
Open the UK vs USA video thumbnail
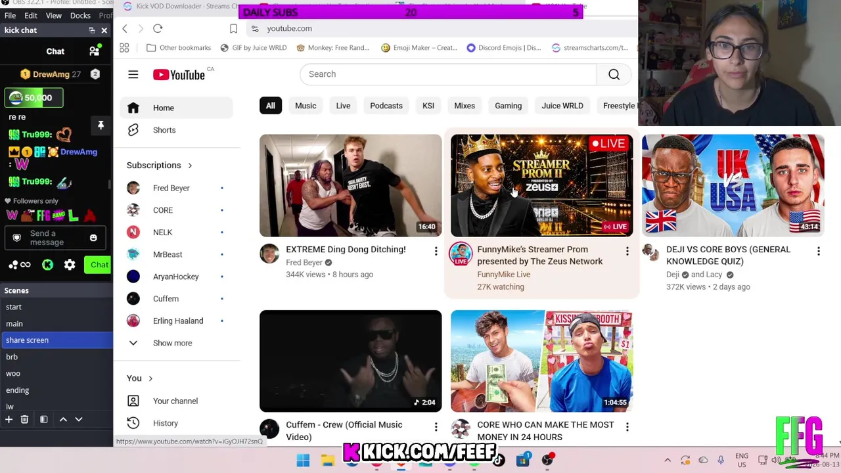733,185
